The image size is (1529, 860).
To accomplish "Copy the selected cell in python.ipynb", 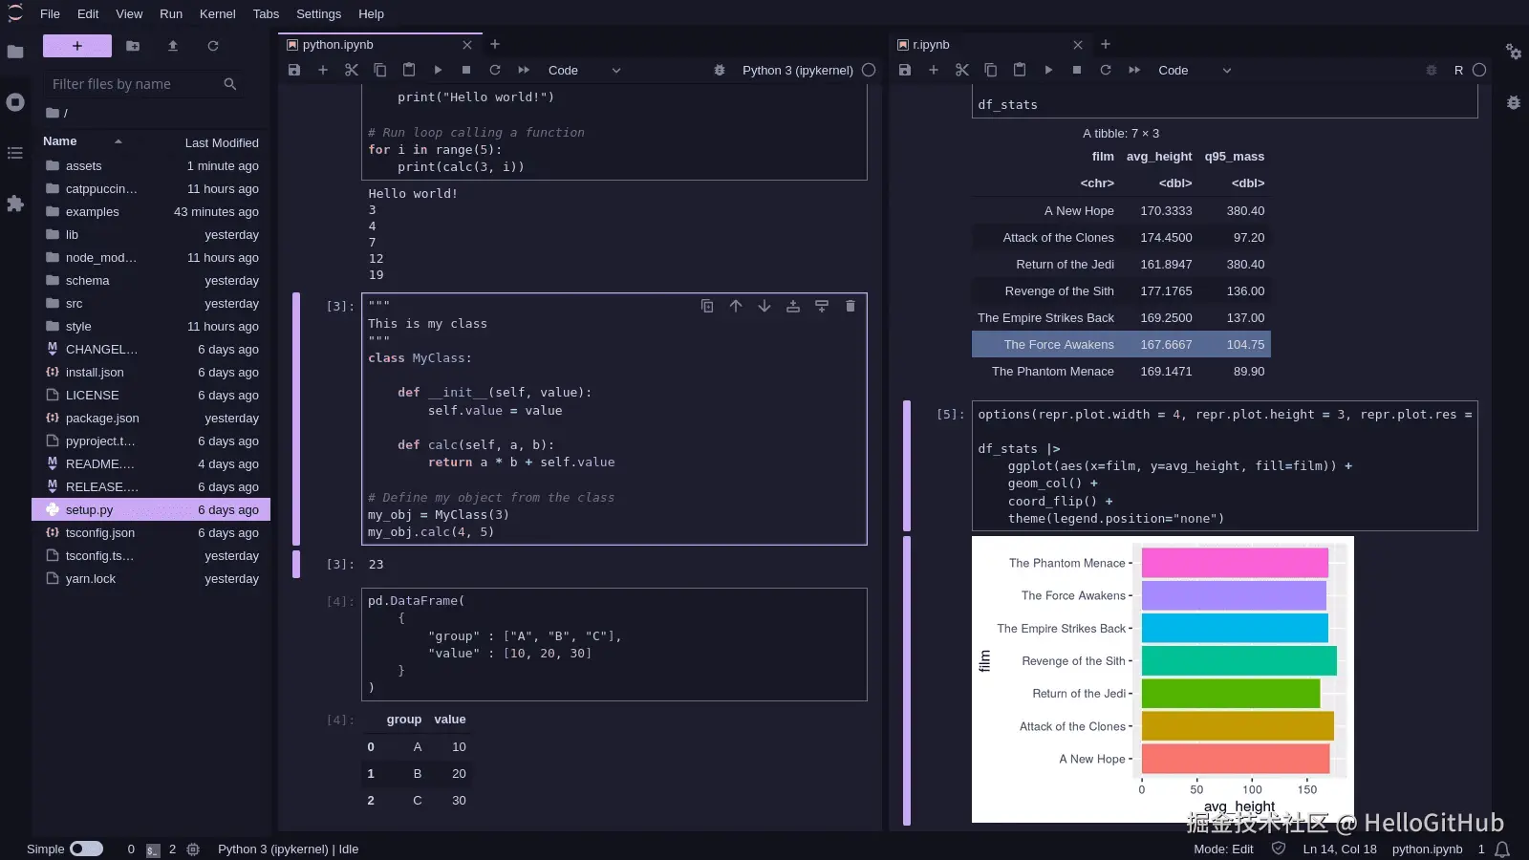I will (380, 70).
